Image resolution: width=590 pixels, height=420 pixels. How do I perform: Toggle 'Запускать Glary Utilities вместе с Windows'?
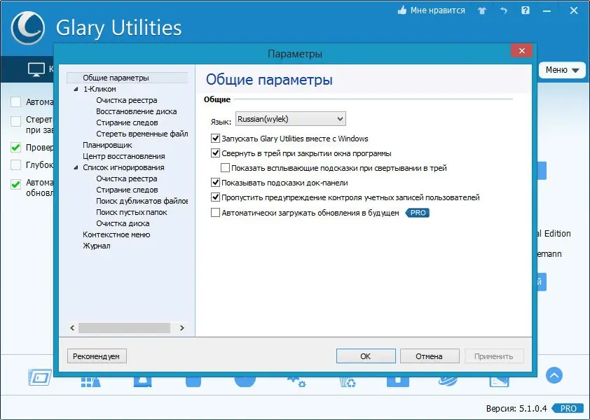(215, 139)
